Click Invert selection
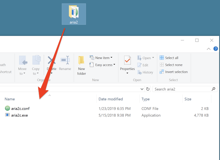This screenshot has width=220, height=160. click(x=174, y=72)
